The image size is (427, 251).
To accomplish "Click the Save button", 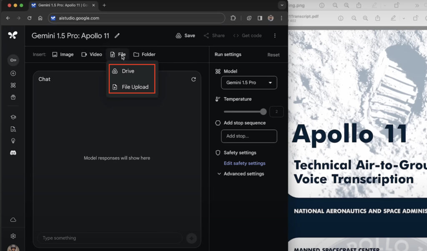I will pos(186,36).
